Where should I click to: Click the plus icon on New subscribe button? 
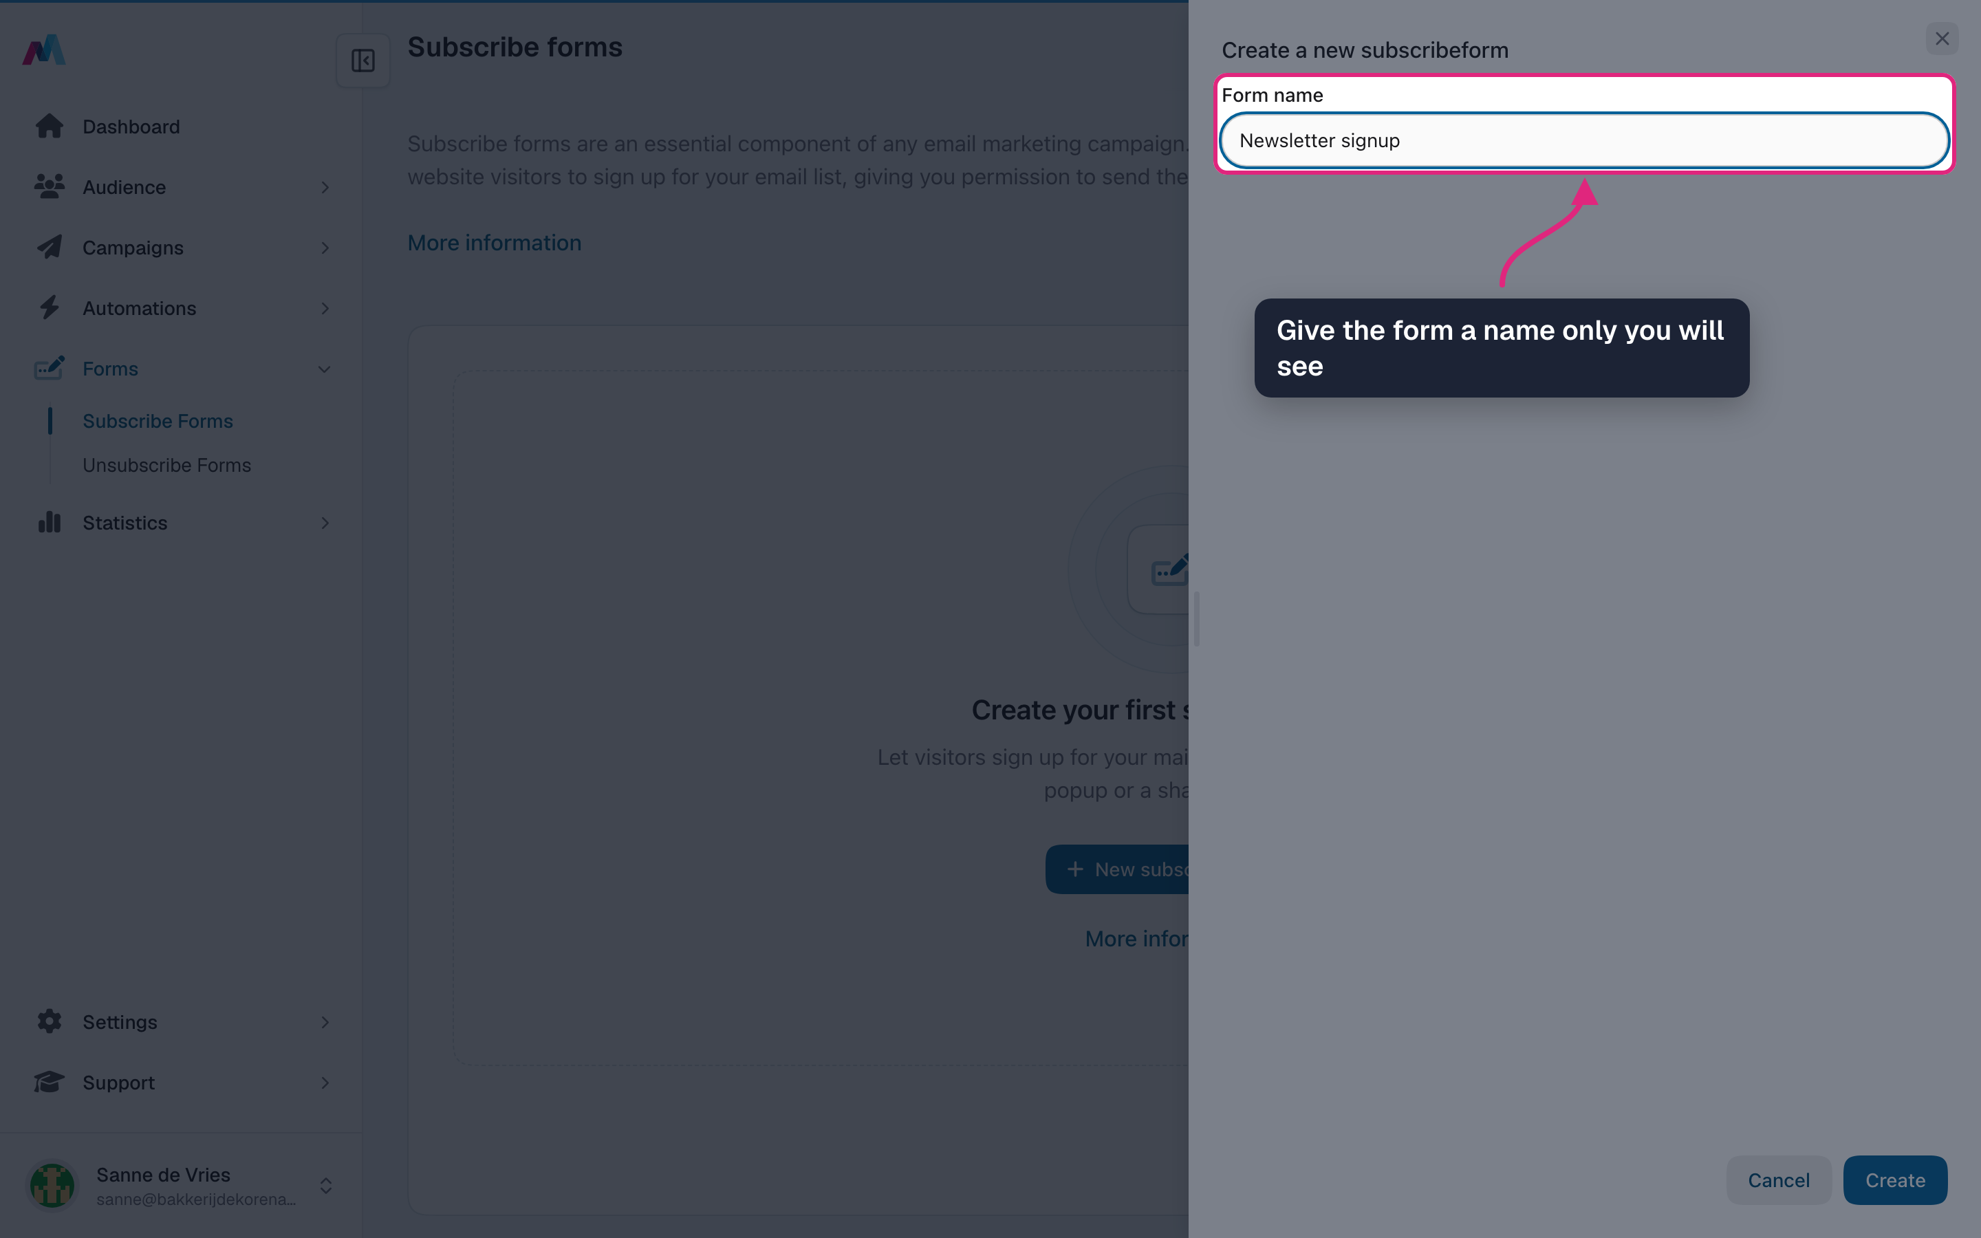click(1076, 869)
